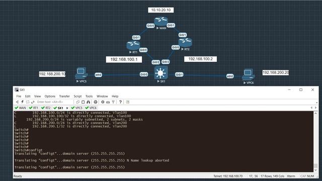
Task: Open the Window menu
Action: pyautogui.click(x=102, y=96)
